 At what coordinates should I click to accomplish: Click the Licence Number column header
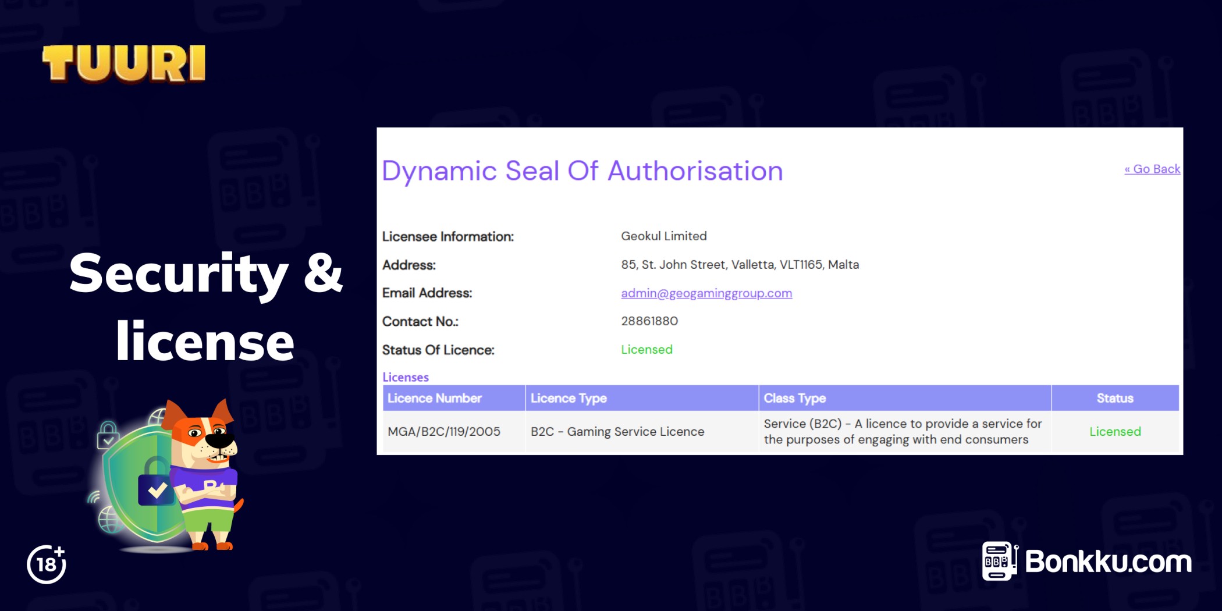(435, 398)
